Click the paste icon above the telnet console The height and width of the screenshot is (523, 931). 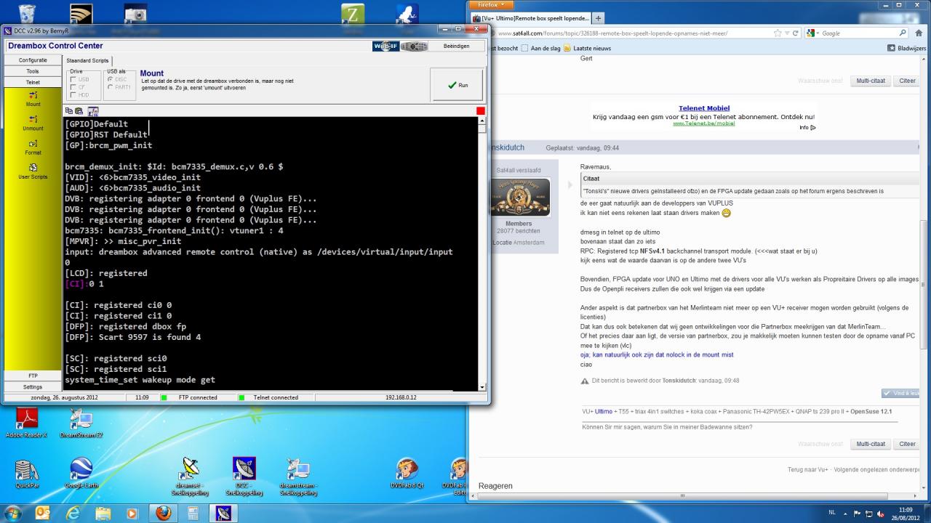[x=79, y=111]
